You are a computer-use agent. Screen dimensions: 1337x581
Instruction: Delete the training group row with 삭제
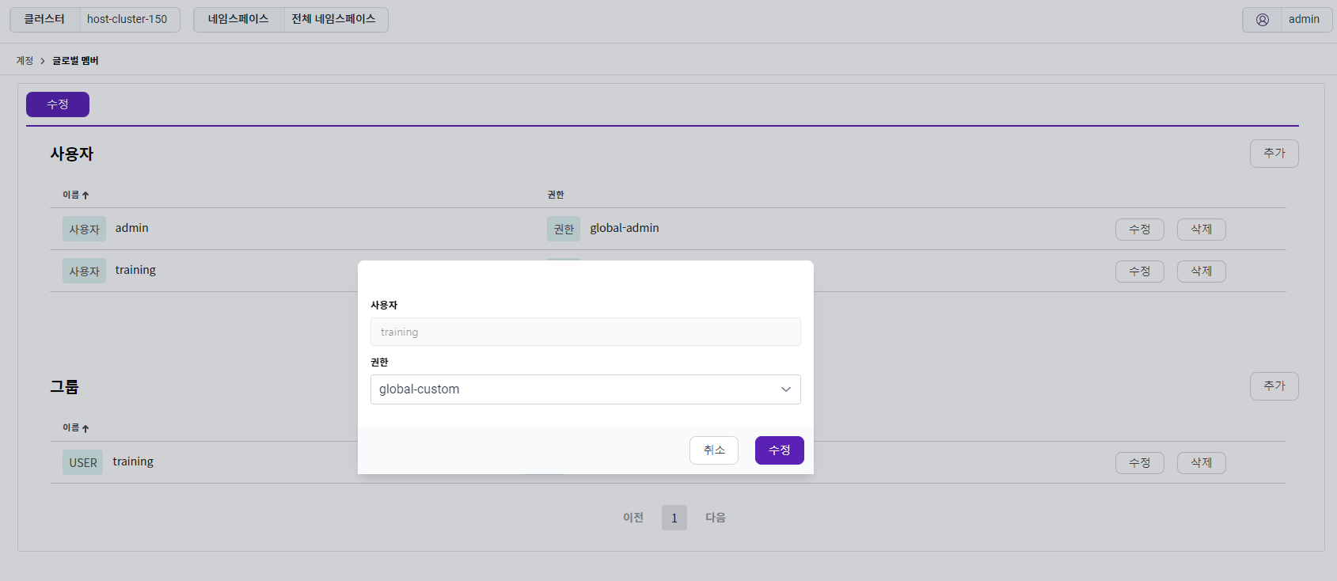(1202, 463)
